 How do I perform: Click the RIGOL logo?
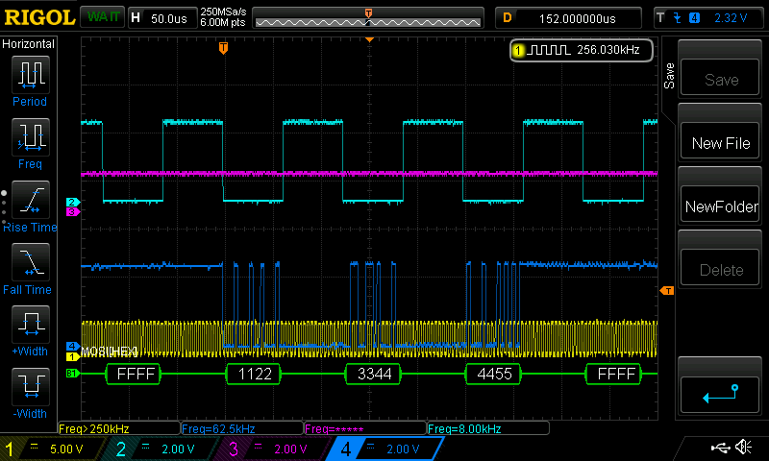pos(39,18)
